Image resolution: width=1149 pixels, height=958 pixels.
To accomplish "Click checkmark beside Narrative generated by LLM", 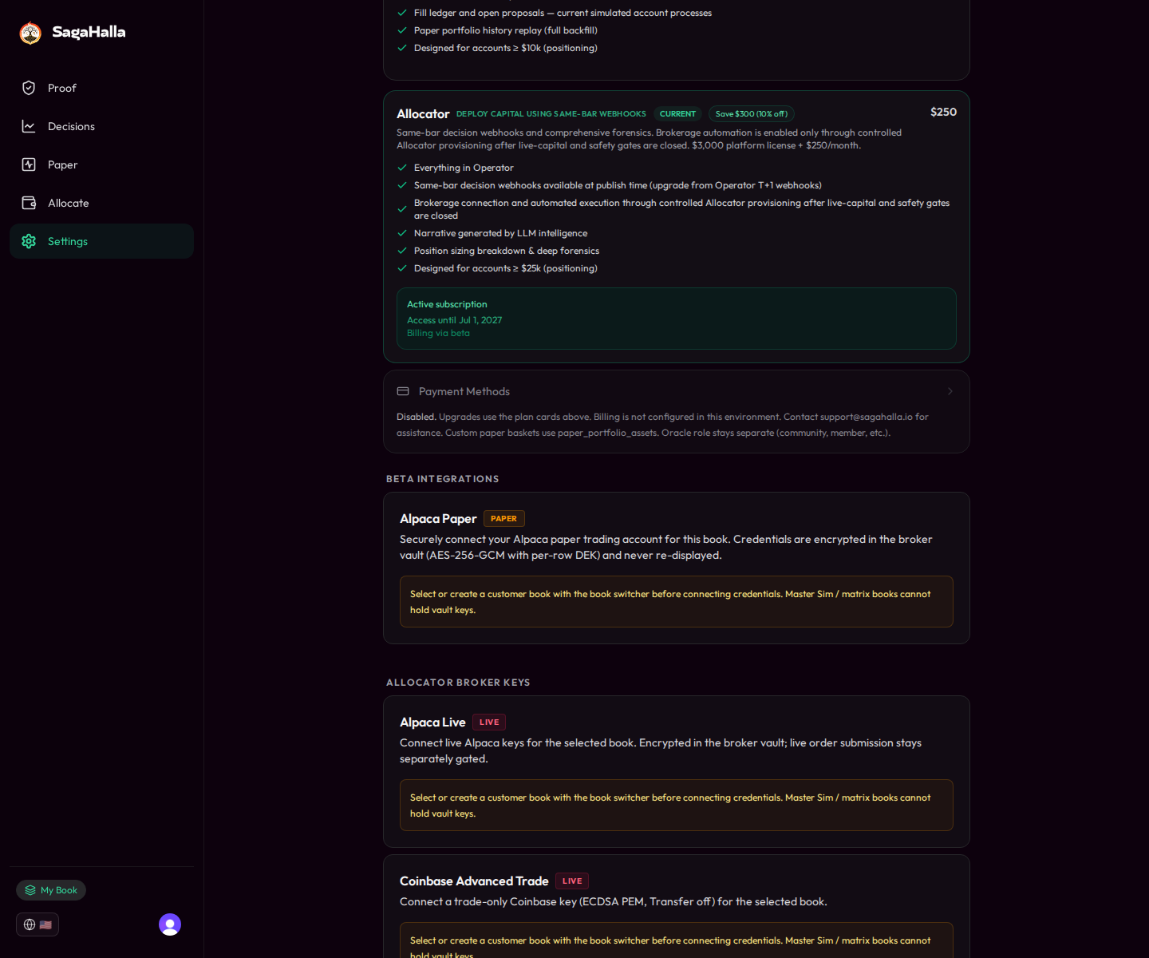I will click(402, 233).
